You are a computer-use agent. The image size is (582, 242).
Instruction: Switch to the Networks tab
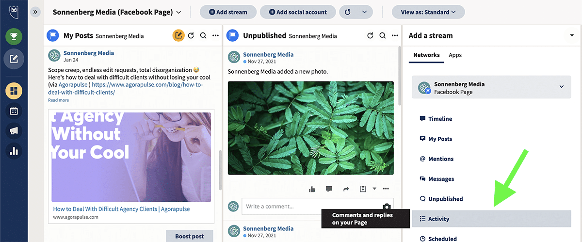pos(426,55)
